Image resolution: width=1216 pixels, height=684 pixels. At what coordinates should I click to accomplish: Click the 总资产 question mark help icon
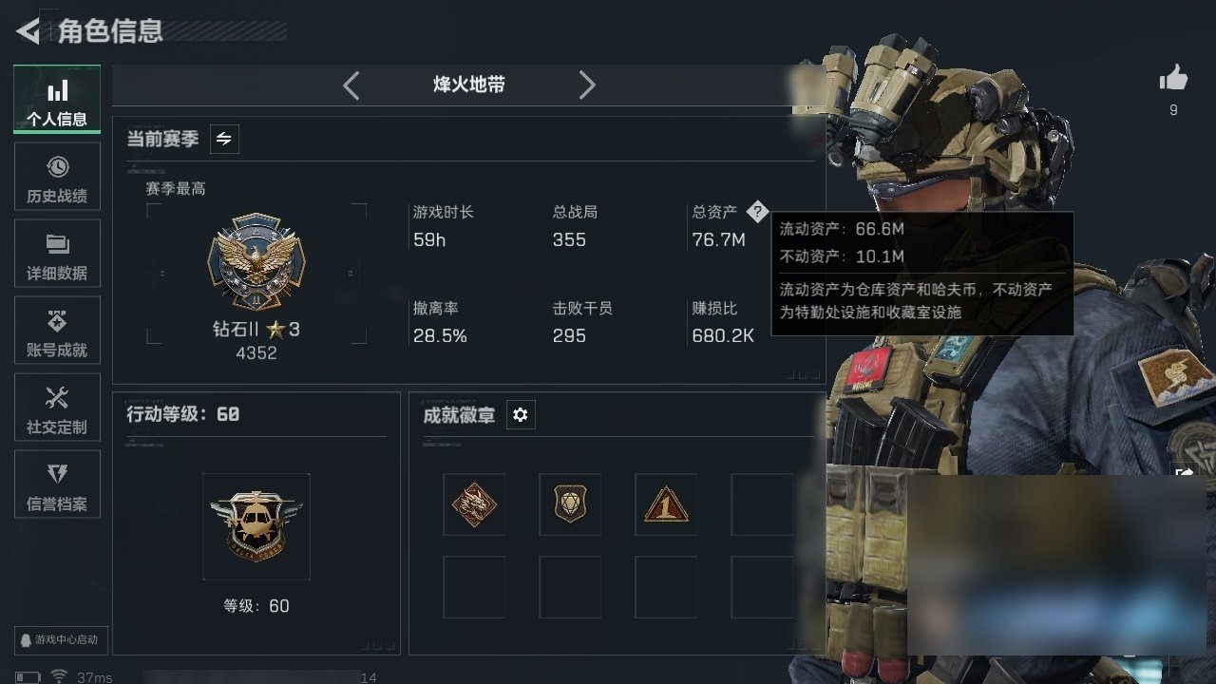point(756,211)
